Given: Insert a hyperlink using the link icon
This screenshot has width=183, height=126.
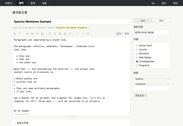Looking at the screenshot, I should (27, 34).
